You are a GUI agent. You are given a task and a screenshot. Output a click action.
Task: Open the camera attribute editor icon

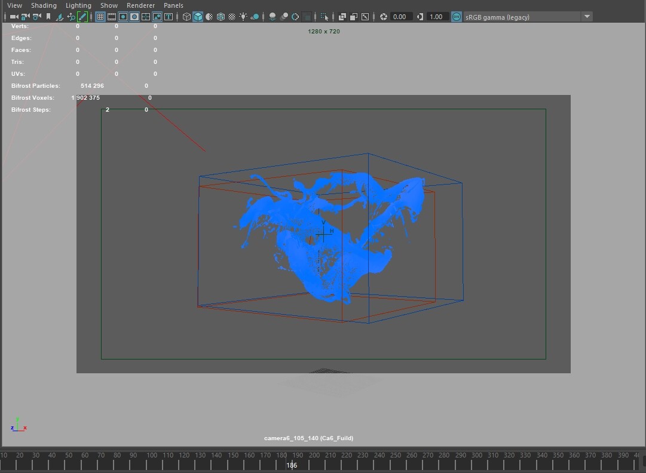(36, 17)
